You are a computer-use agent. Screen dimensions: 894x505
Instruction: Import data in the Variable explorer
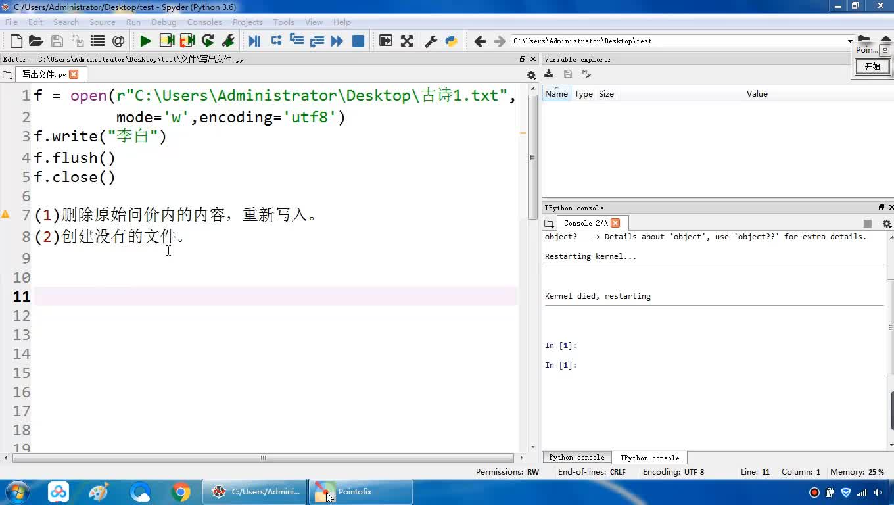pos(549,74)
